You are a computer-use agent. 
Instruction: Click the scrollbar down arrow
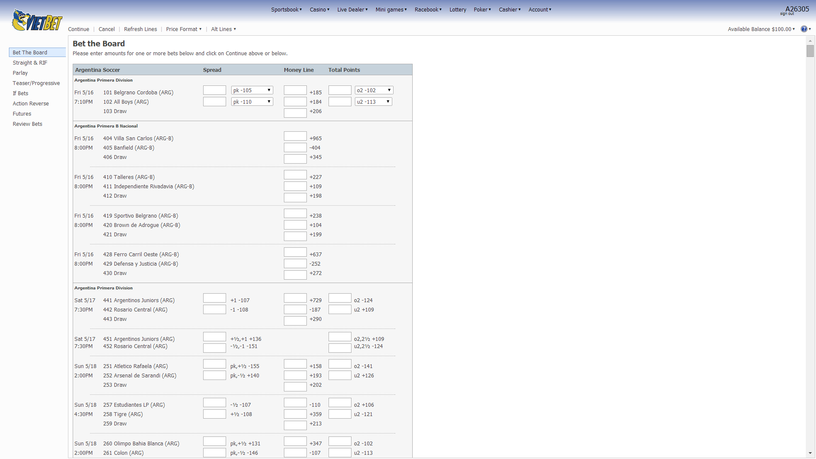(810, 453)
